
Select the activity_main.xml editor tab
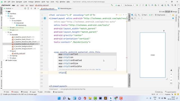(x=49, y=8)
